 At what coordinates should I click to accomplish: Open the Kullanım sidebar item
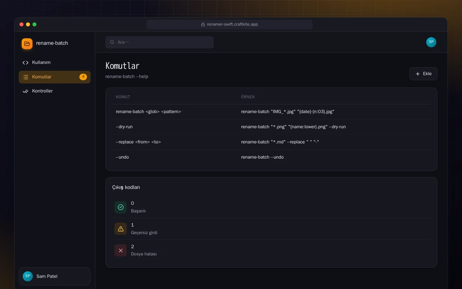(x=55, y=62)
